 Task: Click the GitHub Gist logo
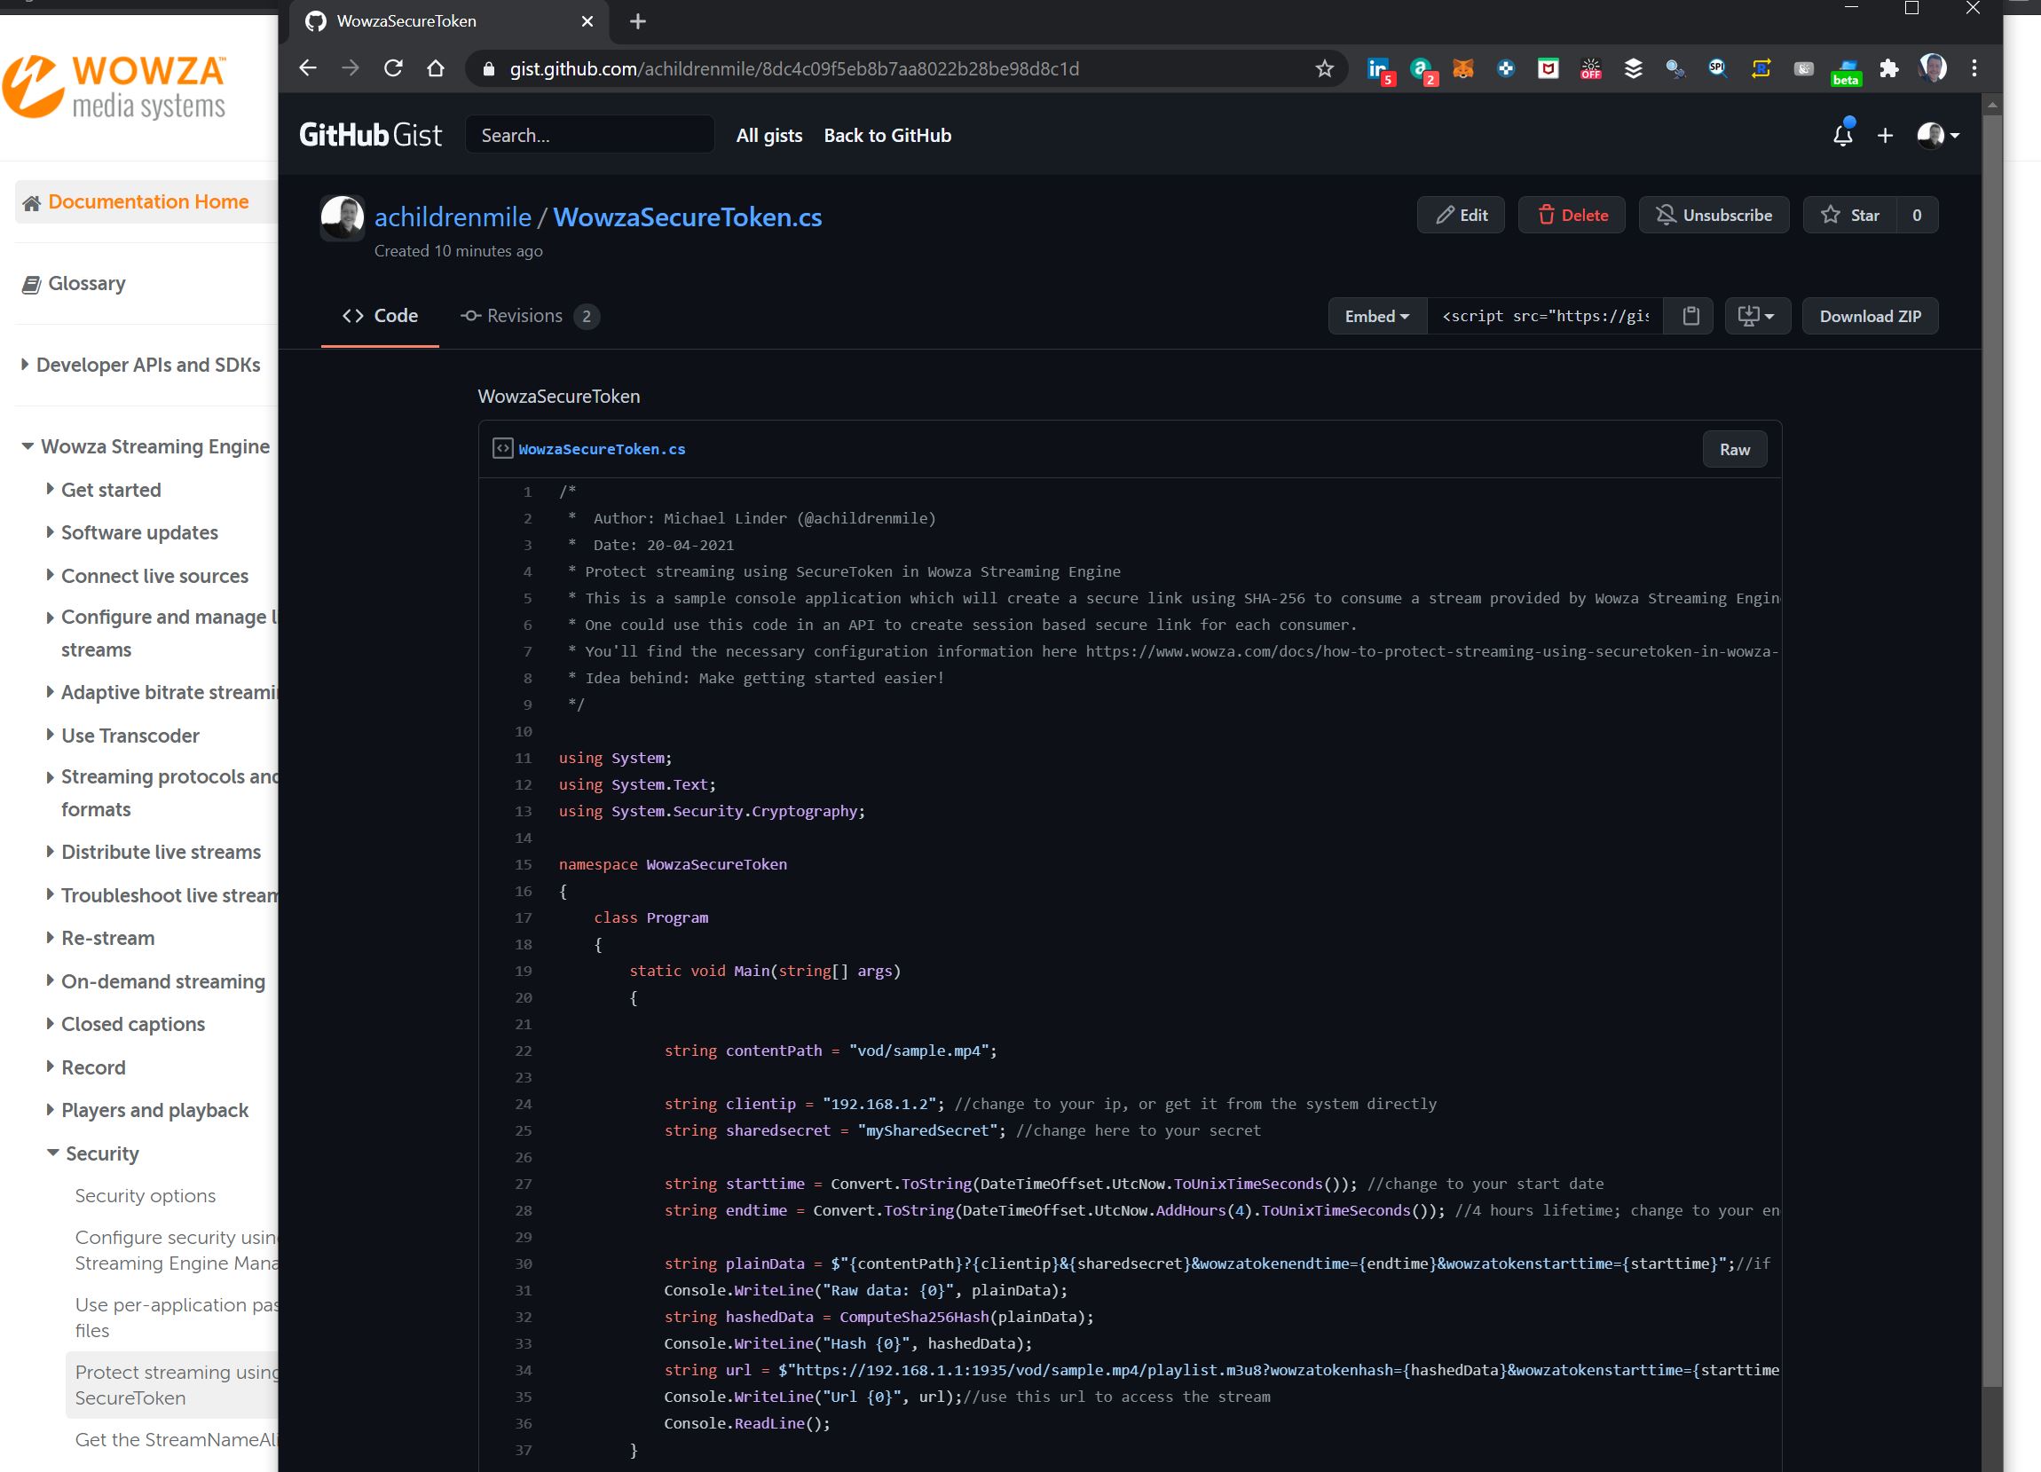click(x=371, y=135)
